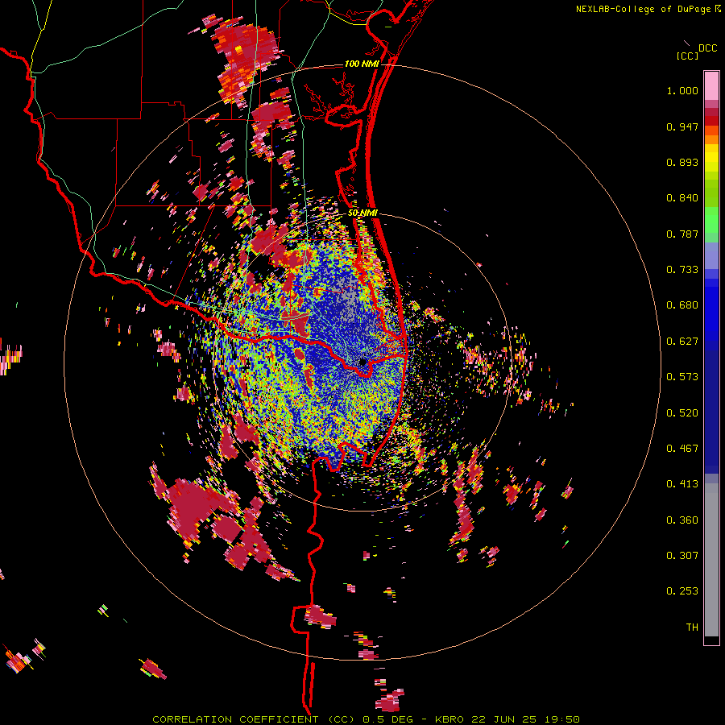The image size is (725, 725).
Task: Pick the large gray segment of the colorbar
Action: (x=711, y=560)
